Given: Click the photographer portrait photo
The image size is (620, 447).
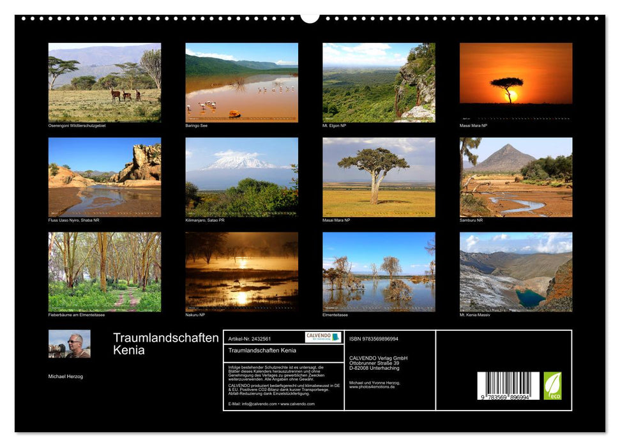Looking at the screenshot, I should click(x=69, y=344).
